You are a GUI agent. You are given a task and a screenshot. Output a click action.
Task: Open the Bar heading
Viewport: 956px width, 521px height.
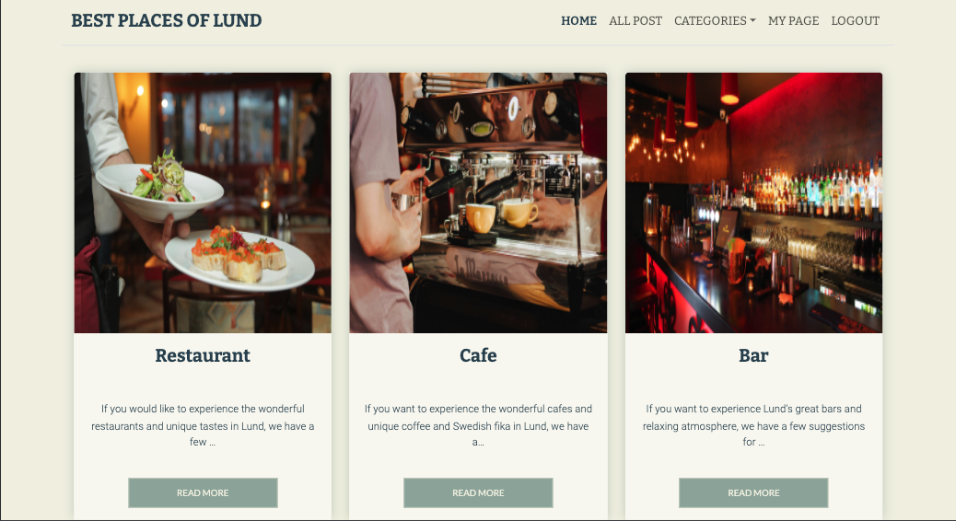pos(753,355)
